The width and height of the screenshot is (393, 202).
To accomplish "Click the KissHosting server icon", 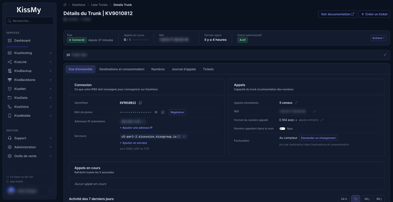I will point(10,53).
